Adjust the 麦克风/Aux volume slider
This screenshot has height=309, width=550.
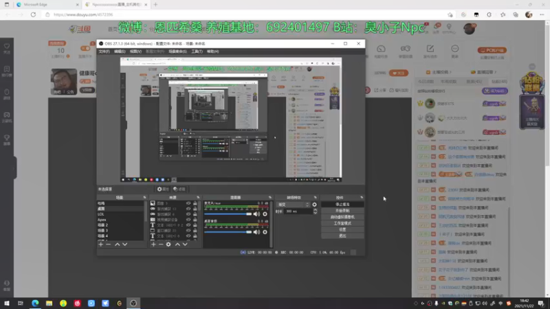(228, 214)
